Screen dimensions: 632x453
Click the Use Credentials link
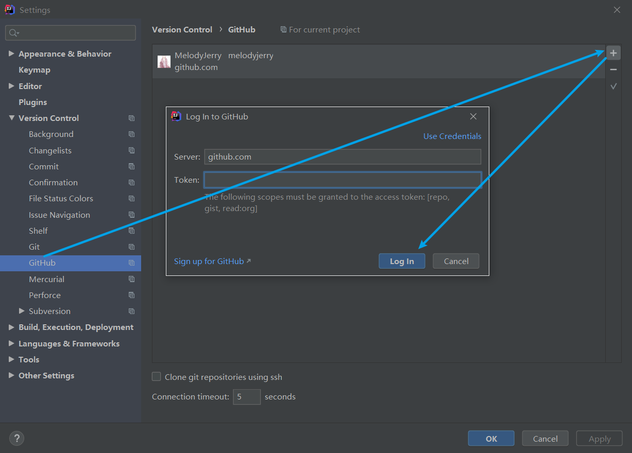pyautogui.click(x=452, y=136)
